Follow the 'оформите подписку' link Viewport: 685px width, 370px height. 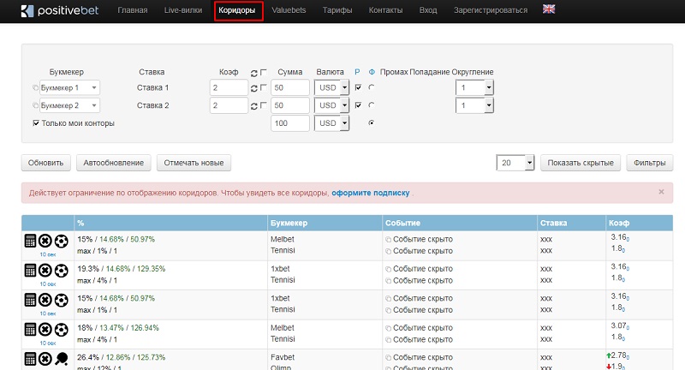point(371,193)
